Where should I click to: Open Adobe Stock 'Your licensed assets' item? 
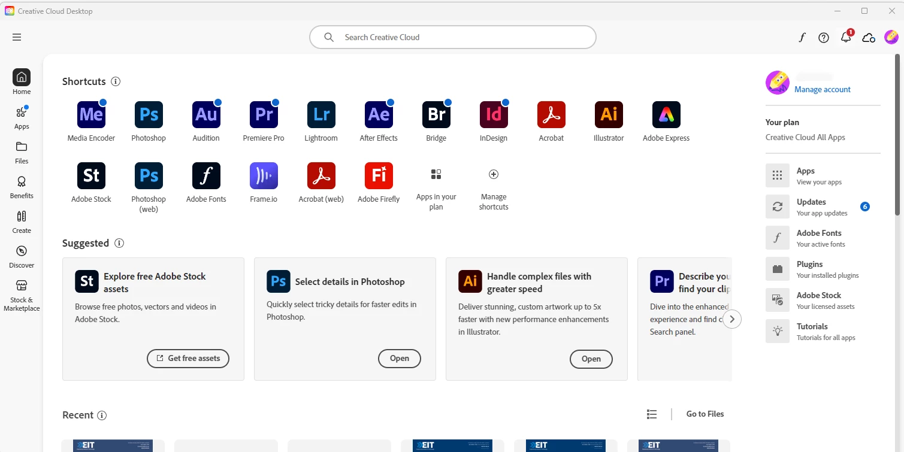click(823, 301)
